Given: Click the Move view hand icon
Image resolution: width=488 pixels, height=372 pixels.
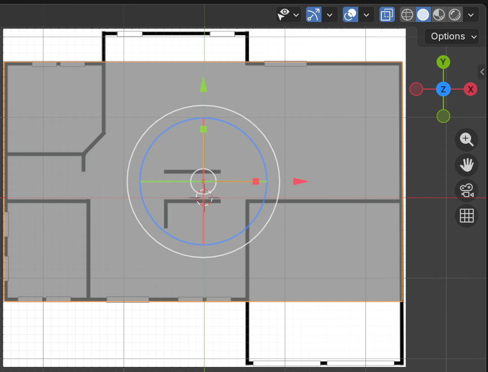Looking at the screenshot, I should (467, 165).
